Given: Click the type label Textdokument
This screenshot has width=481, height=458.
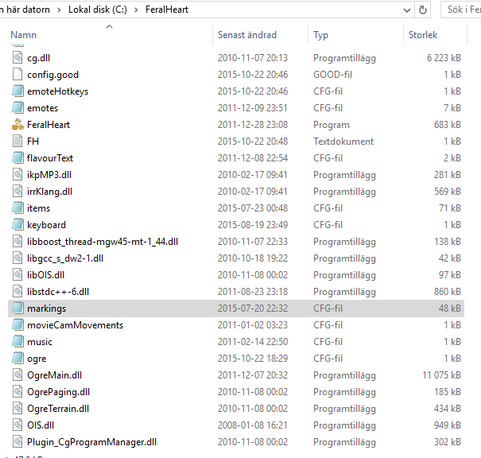Looking at the screenshot, I should click(x=343, y=141).
